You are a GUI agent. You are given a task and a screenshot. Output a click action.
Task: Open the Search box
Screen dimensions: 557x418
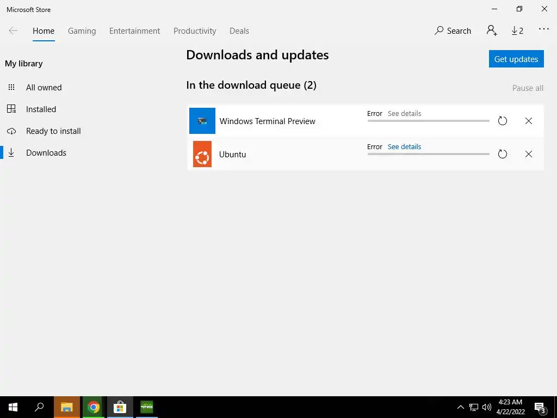453,30
